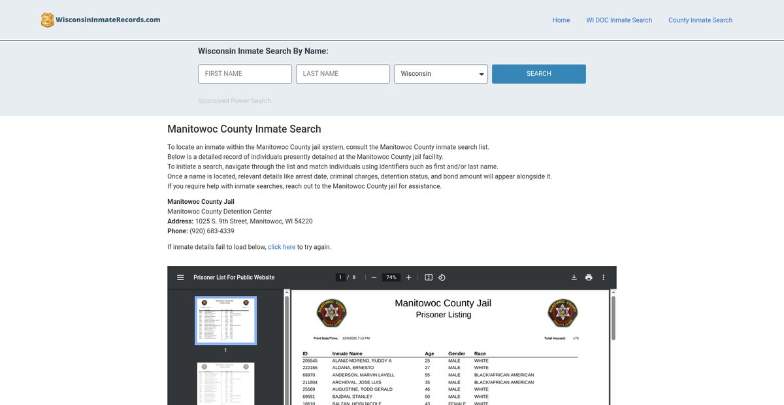
Task: Zoom out the PDF with minus
Action: pos(374,278)
